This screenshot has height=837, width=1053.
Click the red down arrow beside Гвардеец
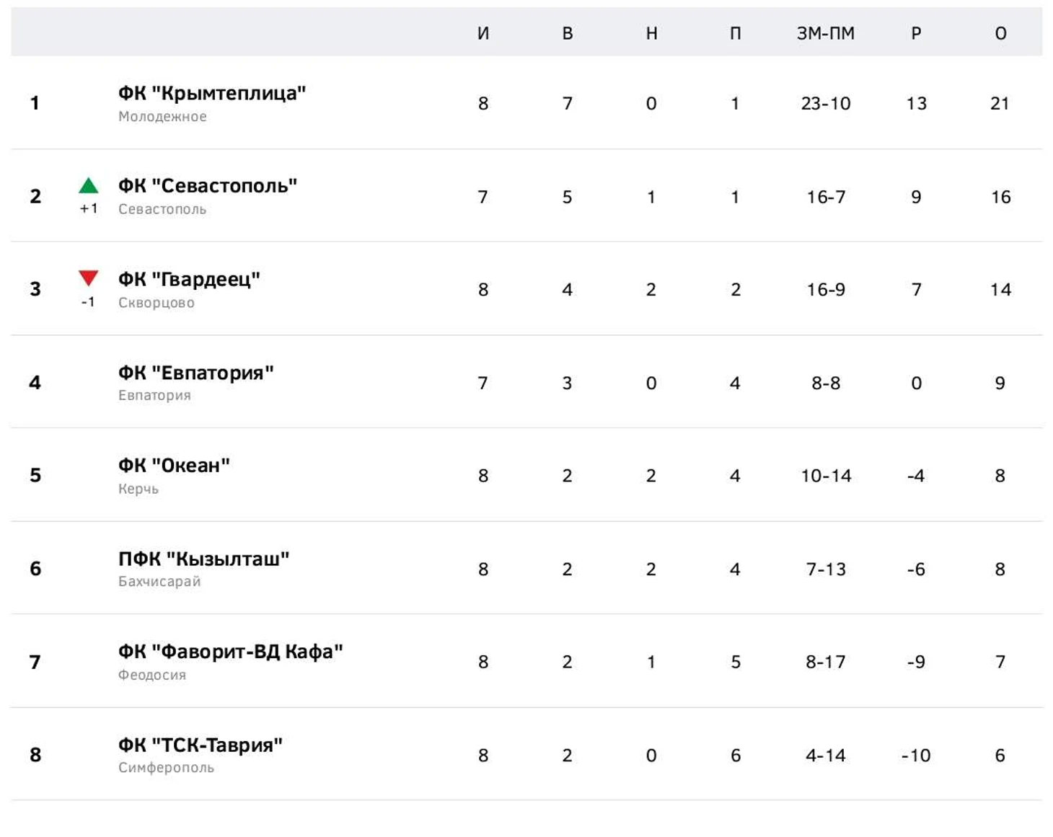(88, 278)
